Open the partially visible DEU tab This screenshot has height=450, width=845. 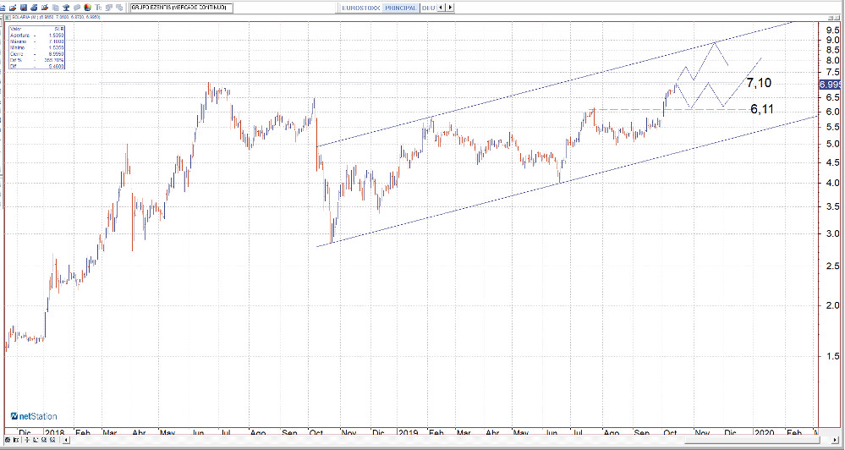[x=429, y=8]
